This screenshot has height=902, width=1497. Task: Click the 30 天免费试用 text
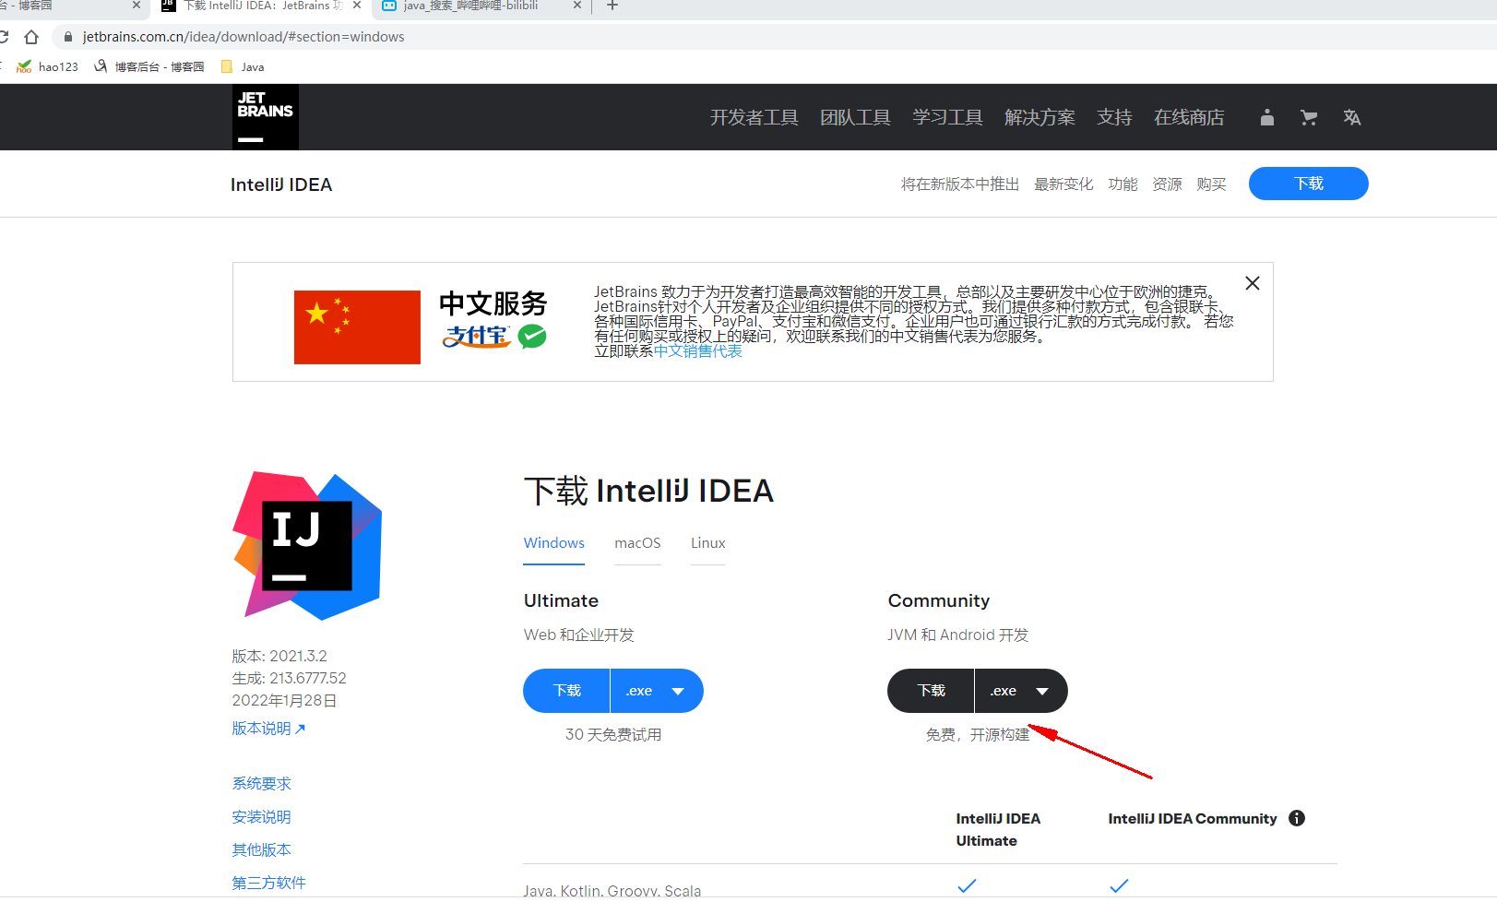(613, 735)
